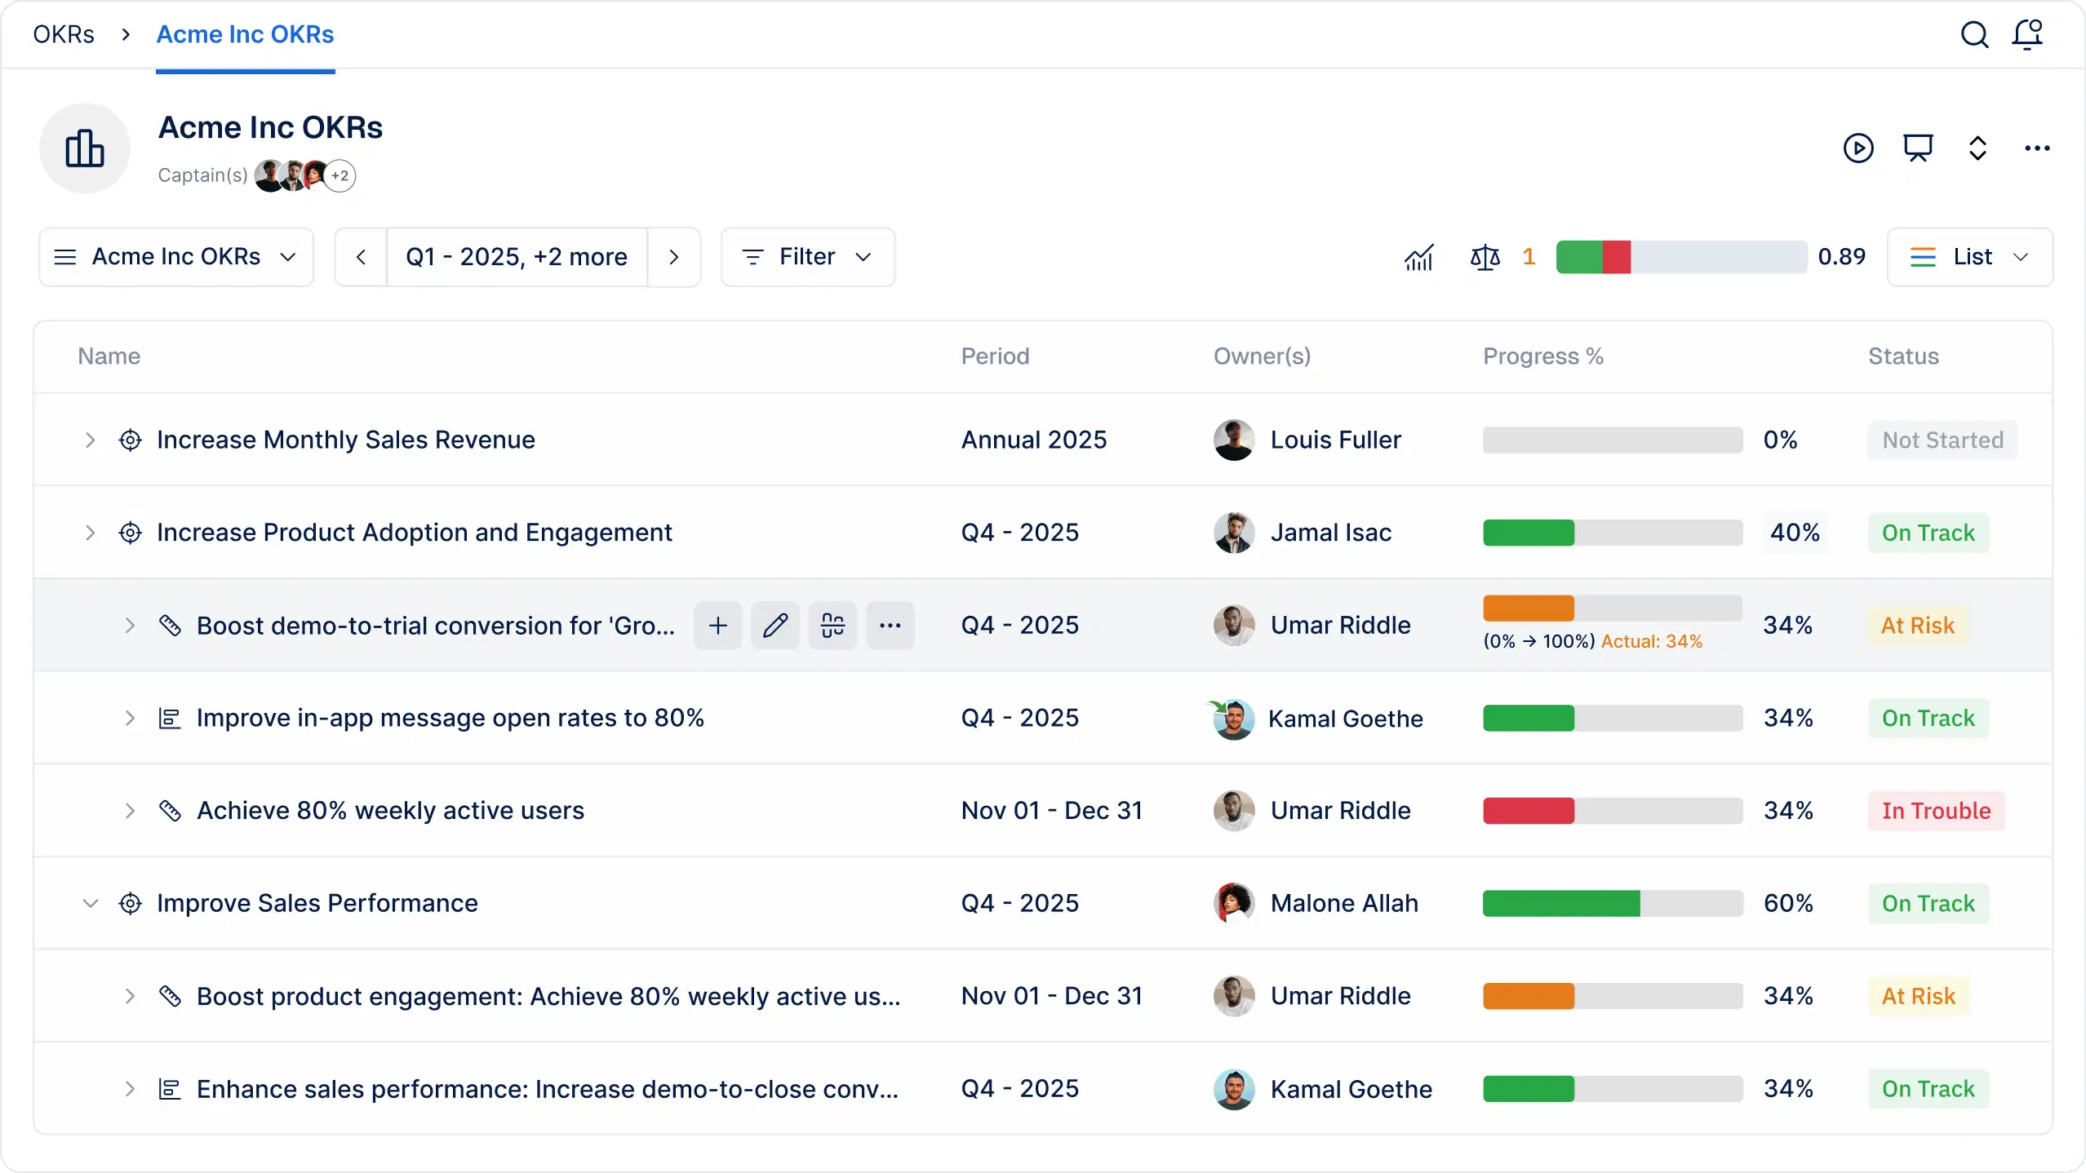Viewport: 2086px width, 1173px height.
Task: Click the progress chart icon
Action: (x=1419, y=258)
